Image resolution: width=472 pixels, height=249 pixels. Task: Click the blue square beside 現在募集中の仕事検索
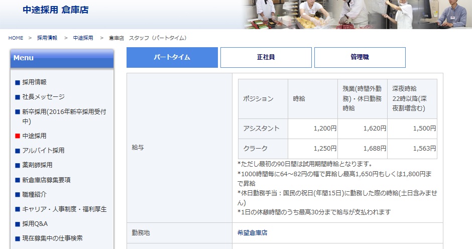coord(18,239)
